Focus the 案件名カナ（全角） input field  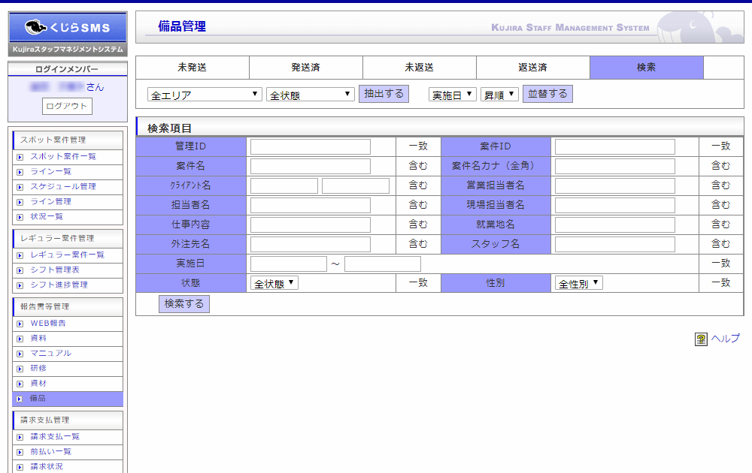click(615, 166)
